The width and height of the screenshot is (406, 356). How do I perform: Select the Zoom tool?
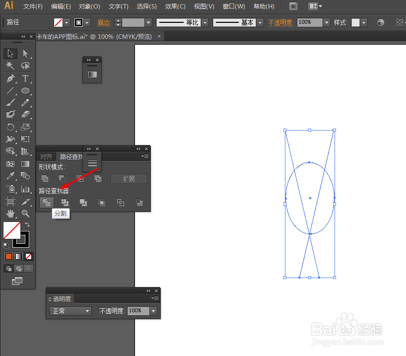(x=25, y=214)
